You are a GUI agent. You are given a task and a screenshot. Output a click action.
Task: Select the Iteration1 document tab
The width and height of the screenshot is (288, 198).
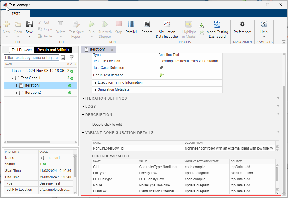(x=98, y=49)
